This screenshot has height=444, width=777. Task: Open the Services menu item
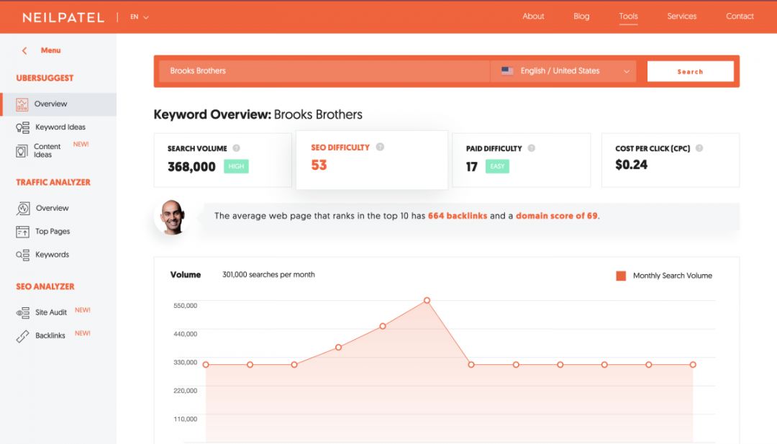(681, 17)
